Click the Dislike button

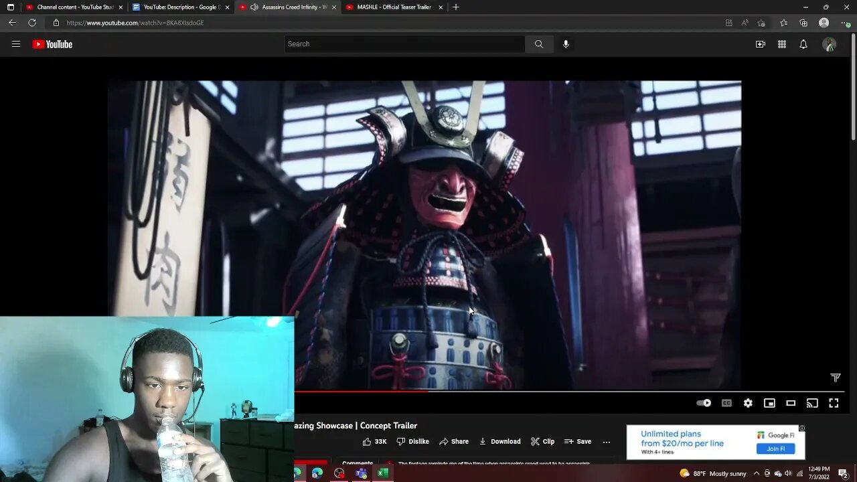pos(412,442)
